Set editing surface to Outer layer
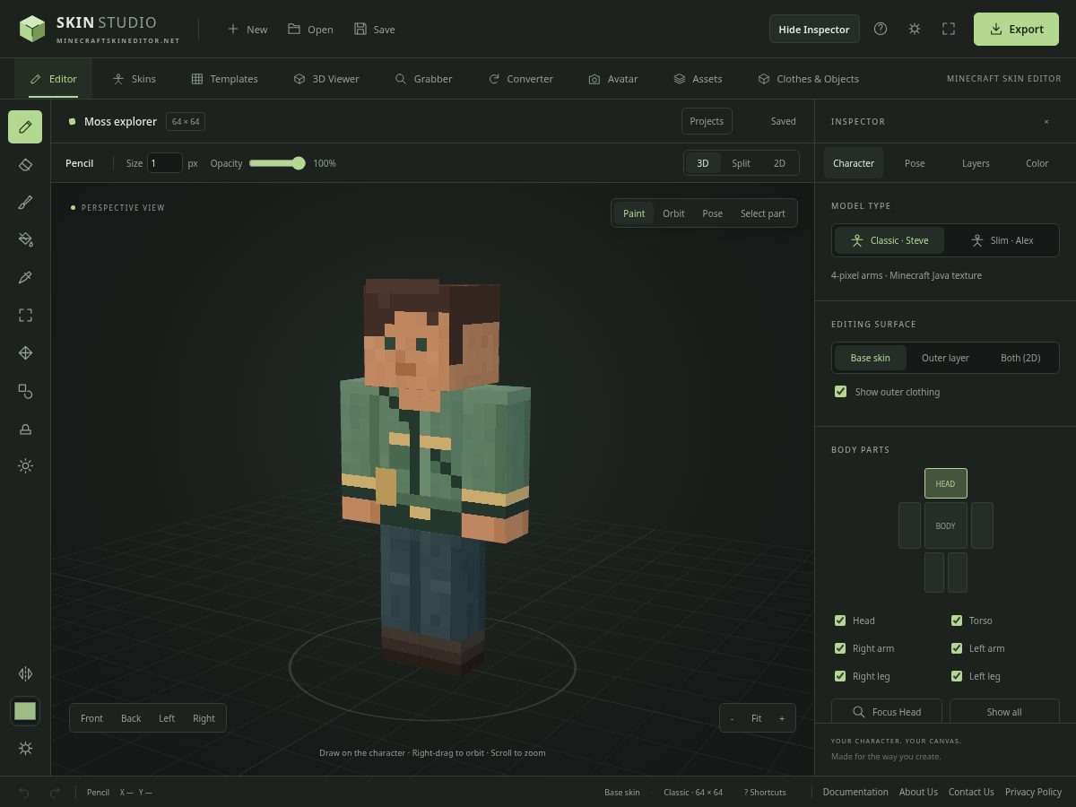1076x807 pixels. click(x=945, y=358)
